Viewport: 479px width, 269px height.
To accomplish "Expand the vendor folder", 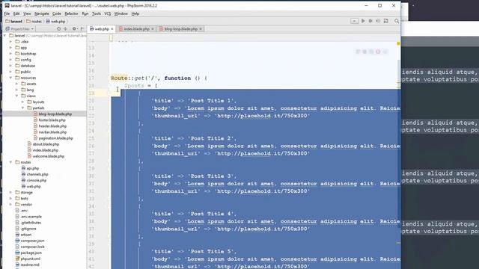I will [11, 204].
